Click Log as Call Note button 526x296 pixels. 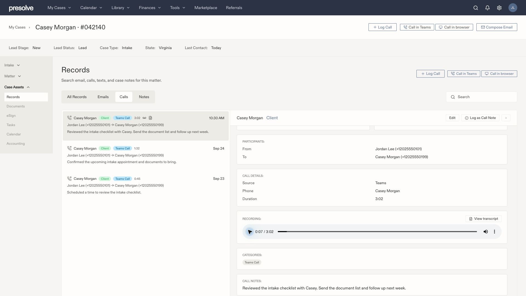[x=480, y=118]
